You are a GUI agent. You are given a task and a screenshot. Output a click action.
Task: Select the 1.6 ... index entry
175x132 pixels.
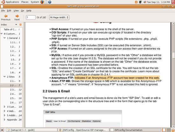pyautogui.click(x=11, y=64)
